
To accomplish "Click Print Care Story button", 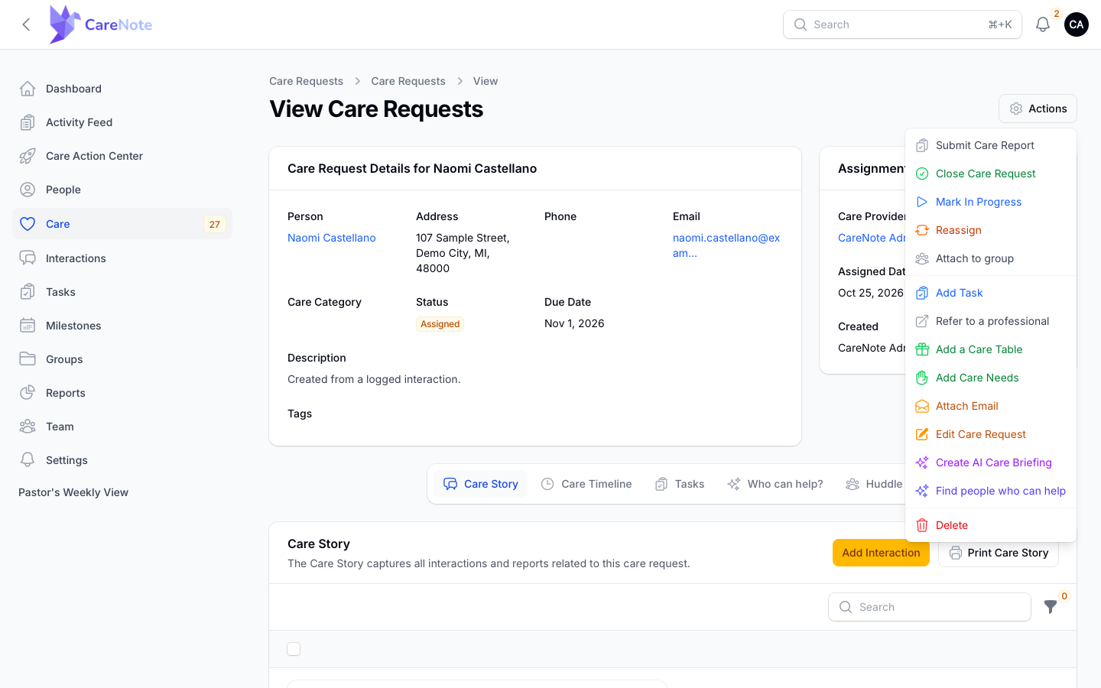I will tap(999, 553).
